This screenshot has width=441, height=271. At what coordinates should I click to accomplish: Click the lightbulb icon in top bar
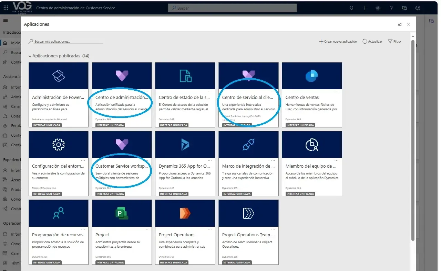(x=351, y=8)
